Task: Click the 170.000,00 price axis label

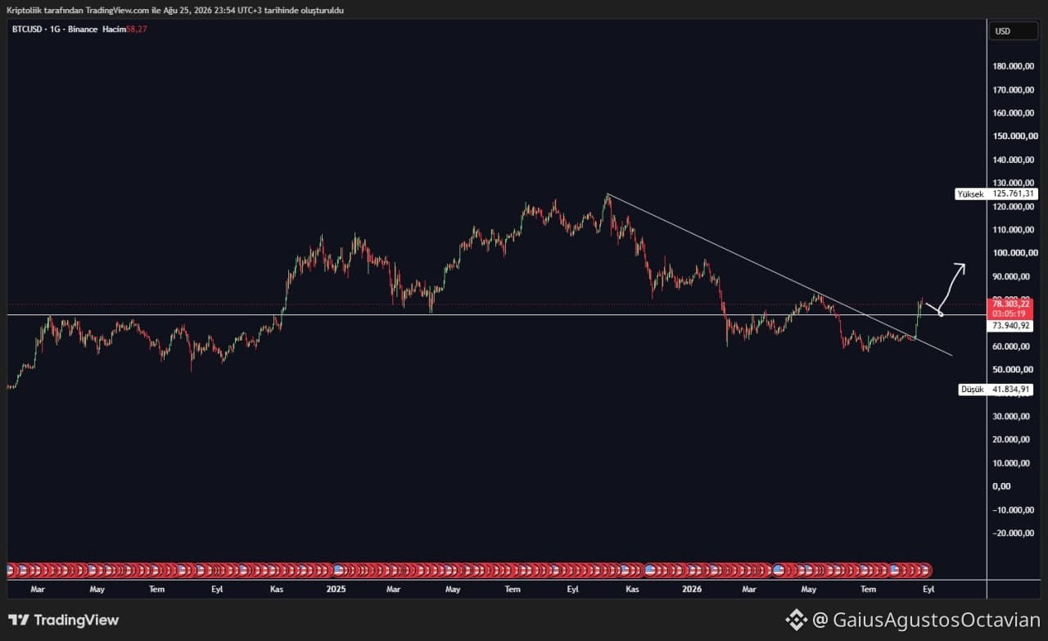Action: click(1015, 90)
